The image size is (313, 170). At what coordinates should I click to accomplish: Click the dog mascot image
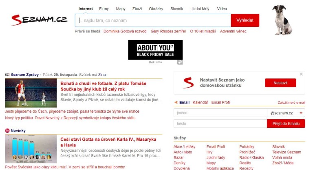(x=282, y=20)
